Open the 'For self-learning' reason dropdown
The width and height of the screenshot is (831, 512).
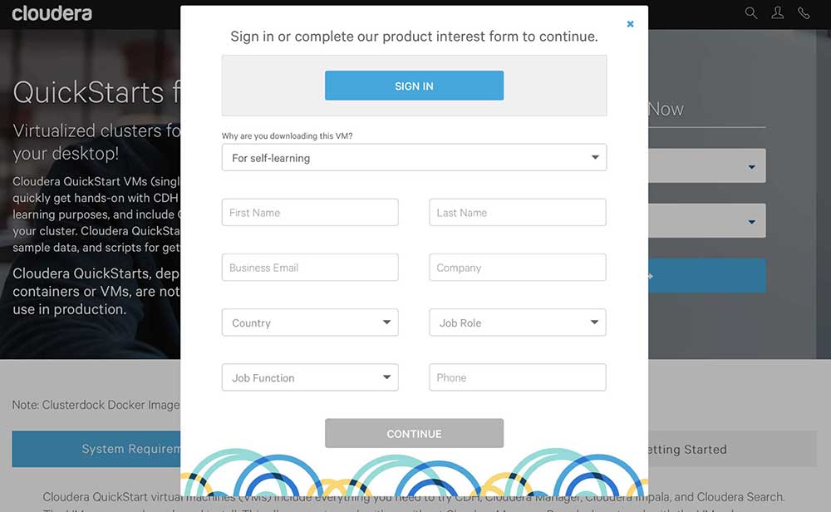tap(414, 157)
